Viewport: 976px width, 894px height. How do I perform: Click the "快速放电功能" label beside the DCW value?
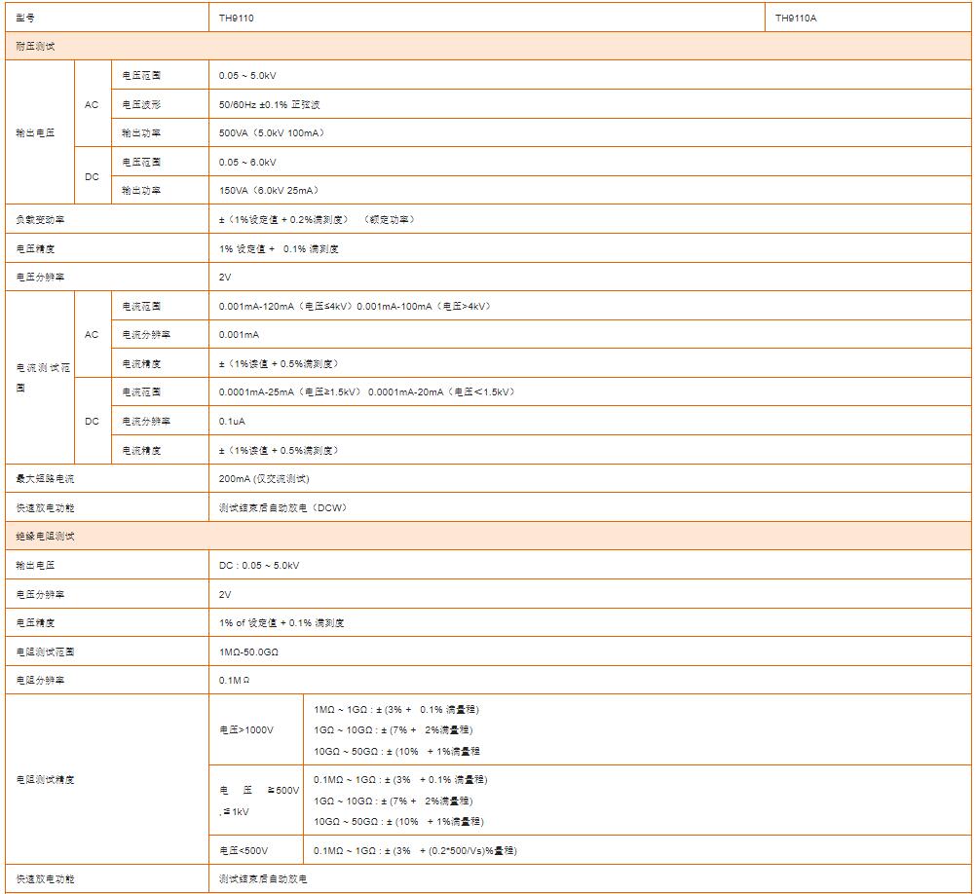pyautogui.click(x=45, y=507)
